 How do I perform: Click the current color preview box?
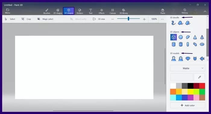click(182, 77)
